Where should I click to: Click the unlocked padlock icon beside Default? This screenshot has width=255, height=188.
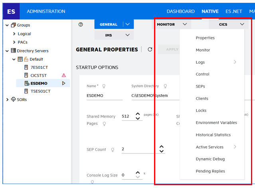26,59
